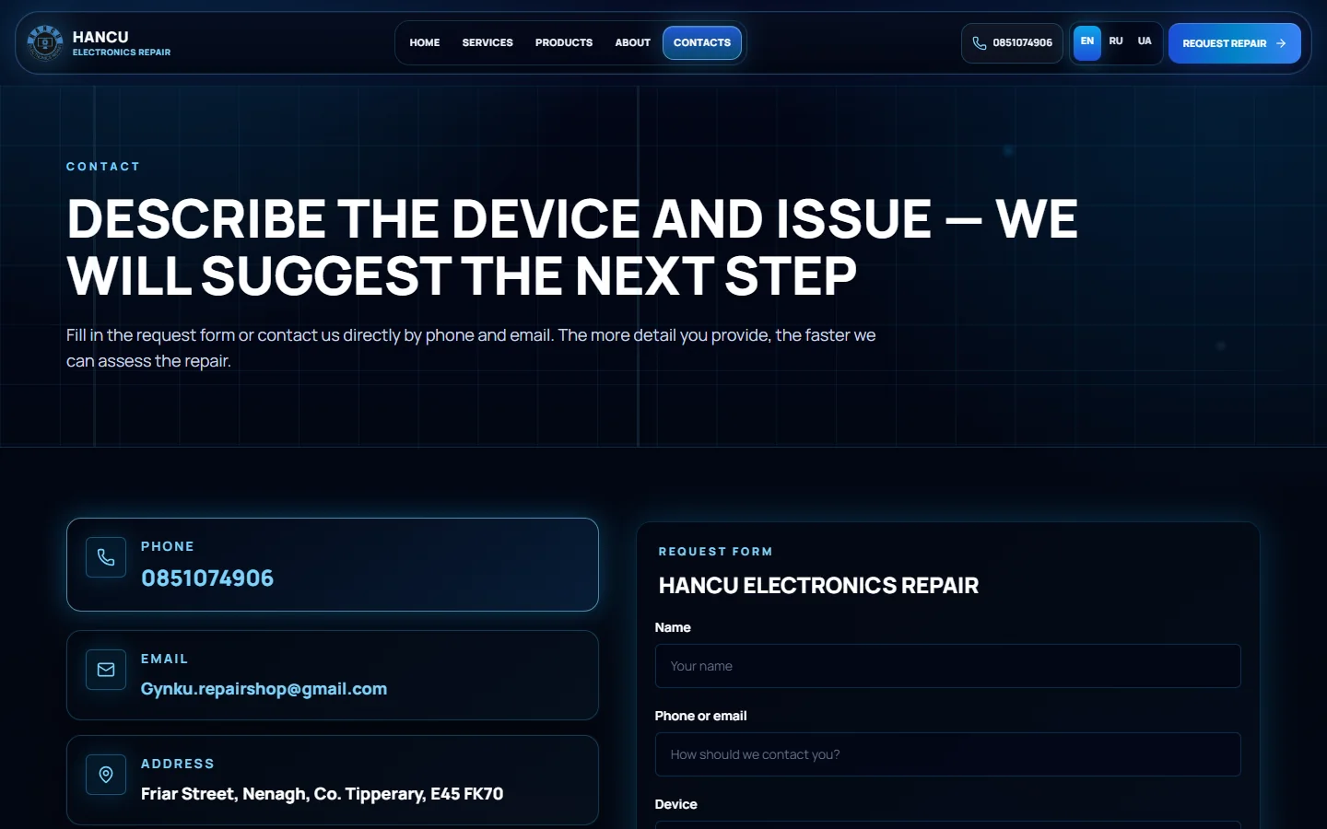The width and height of the screenshot is (1327, 829).
Task: Click the Request Repair button
Action: tap(1235, 43)
